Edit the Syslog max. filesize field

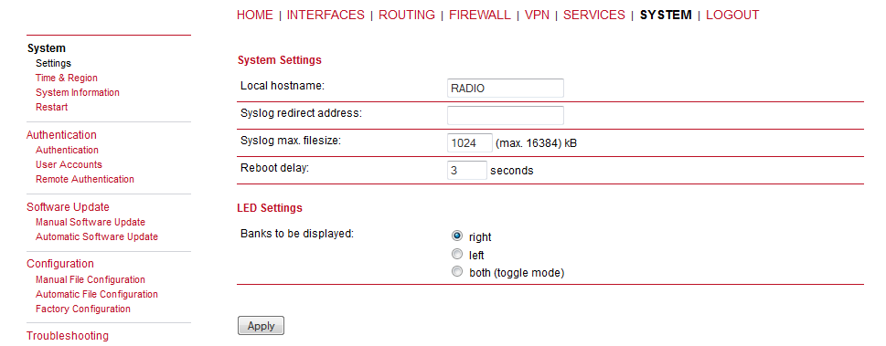469,142
